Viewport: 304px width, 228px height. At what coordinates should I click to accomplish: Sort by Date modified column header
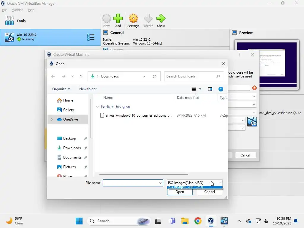[x=188, y=98]
